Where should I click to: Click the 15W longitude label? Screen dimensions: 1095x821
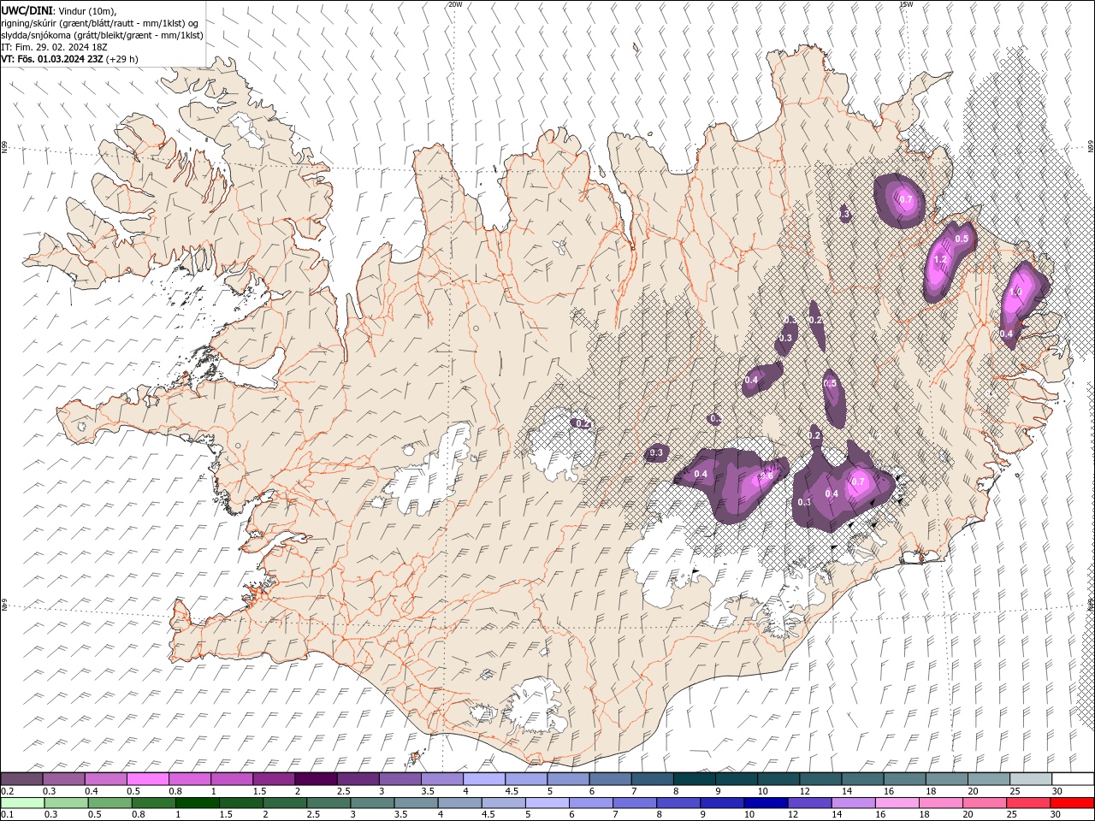click(906, 4)
